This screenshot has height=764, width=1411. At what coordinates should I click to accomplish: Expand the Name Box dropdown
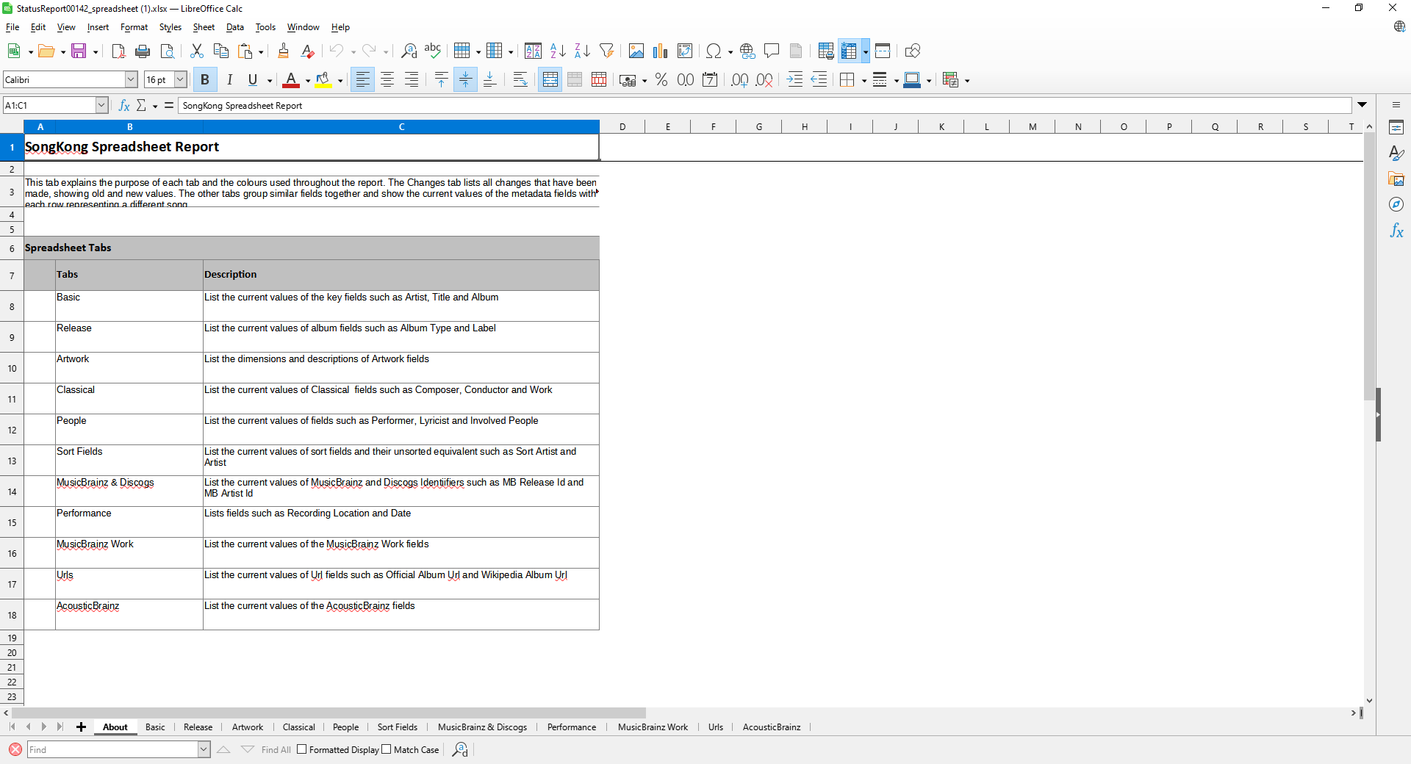(x=101, y=106)
